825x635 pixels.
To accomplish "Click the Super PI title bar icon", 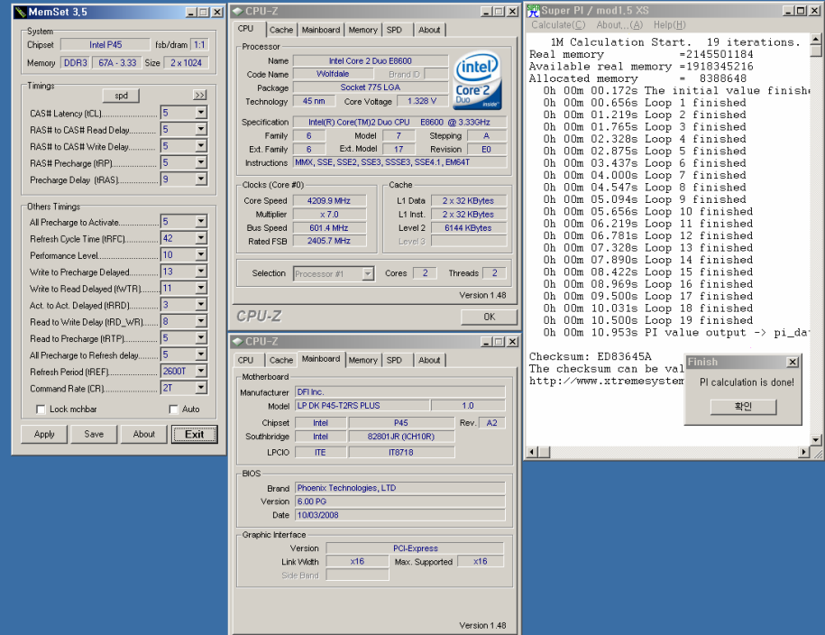I will click(533, 11).
